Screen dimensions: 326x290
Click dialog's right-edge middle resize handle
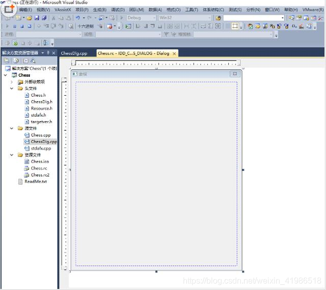[243, 170]
